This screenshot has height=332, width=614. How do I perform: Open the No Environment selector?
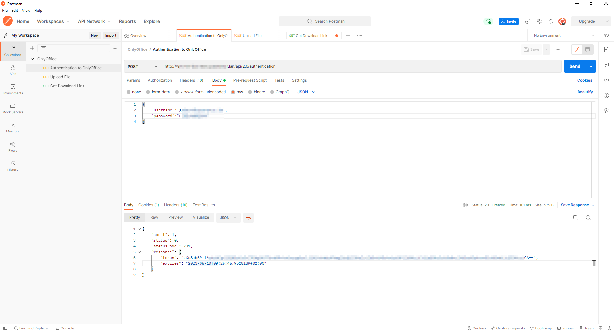[x=564, y=35]
